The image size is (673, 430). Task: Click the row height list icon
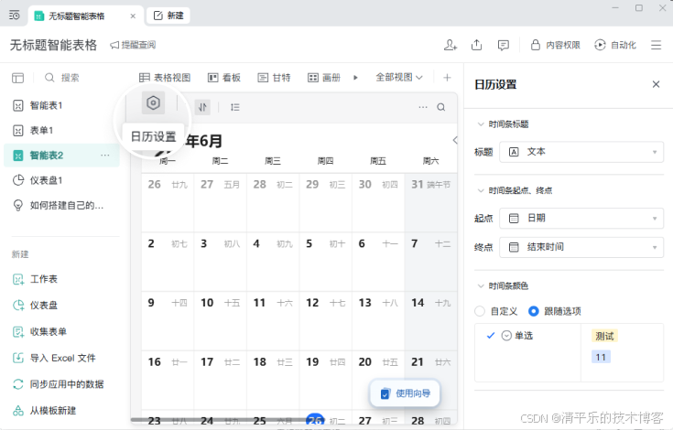[x=234, y=107]
